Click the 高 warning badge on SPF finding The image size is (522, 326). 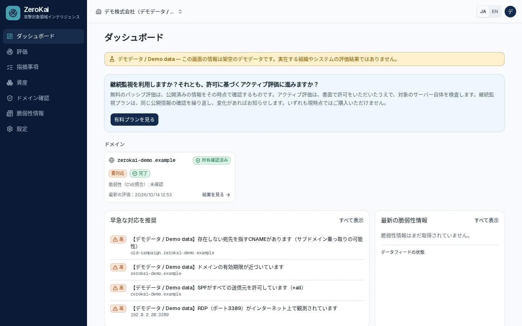(x=118, y=288)
